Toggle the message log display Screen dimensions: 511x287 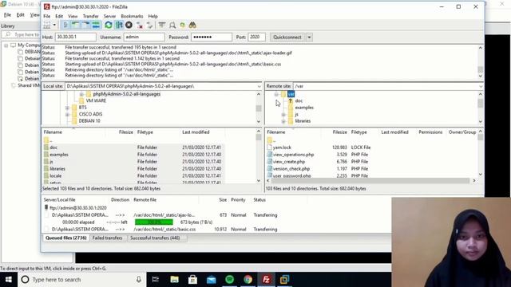click(65, 25)
